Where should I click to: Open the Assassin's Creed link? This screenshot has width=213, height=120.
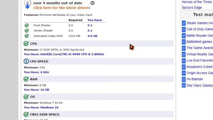(199, 67)
